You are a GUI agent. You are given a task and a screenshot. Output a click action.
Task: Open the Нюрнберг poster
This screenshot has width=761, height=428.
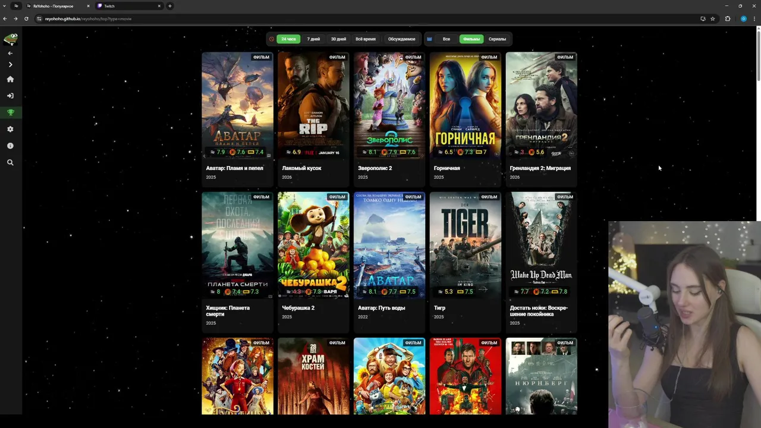[x=542, y=376]
